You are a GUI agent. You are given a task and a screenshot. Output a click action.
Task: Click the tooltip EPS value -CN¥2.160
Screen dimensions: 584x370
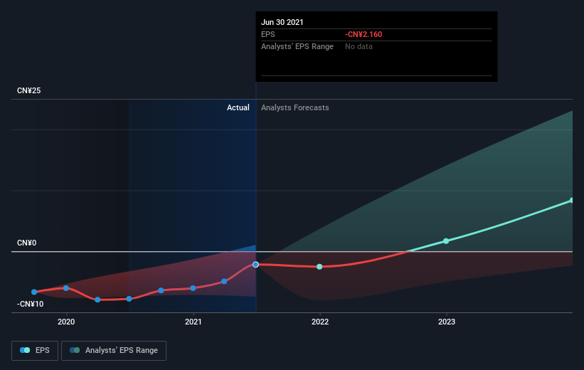[x=363, y=34]
